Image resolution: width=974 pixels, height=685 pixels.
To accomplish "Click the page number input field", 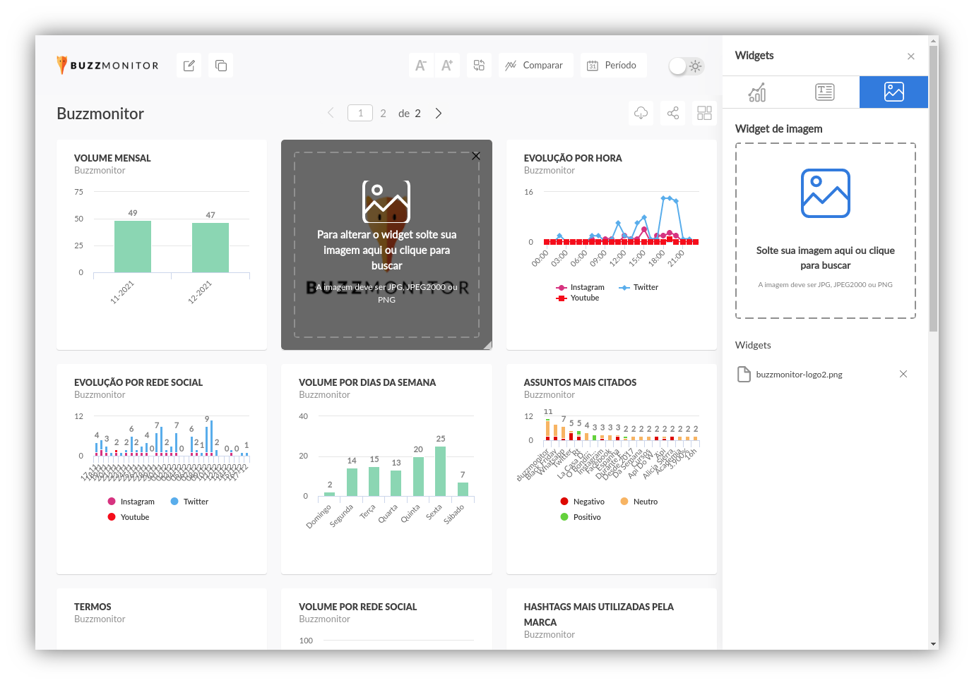I will tap(360, 114).
